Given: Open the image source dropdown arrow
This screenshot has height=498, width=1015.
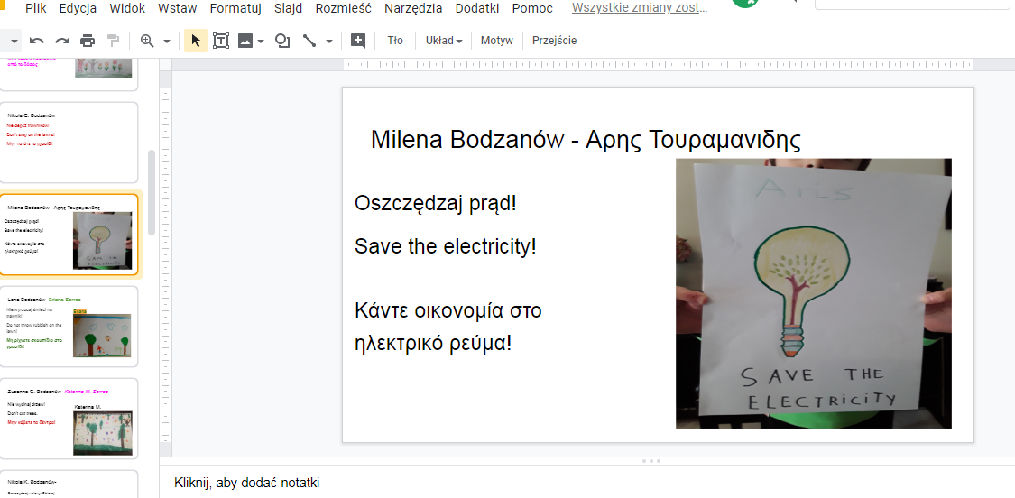Looking at the screenshot, I should pyautogui.click(x=261, y=41).
